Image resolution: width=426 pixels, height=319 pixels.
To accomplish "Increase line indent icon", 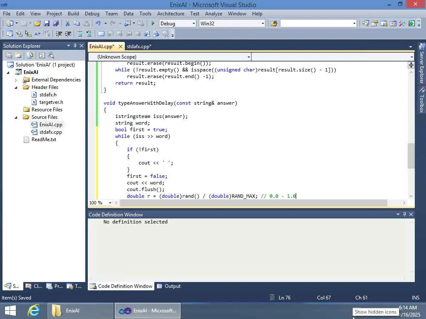I will (68, 34).
